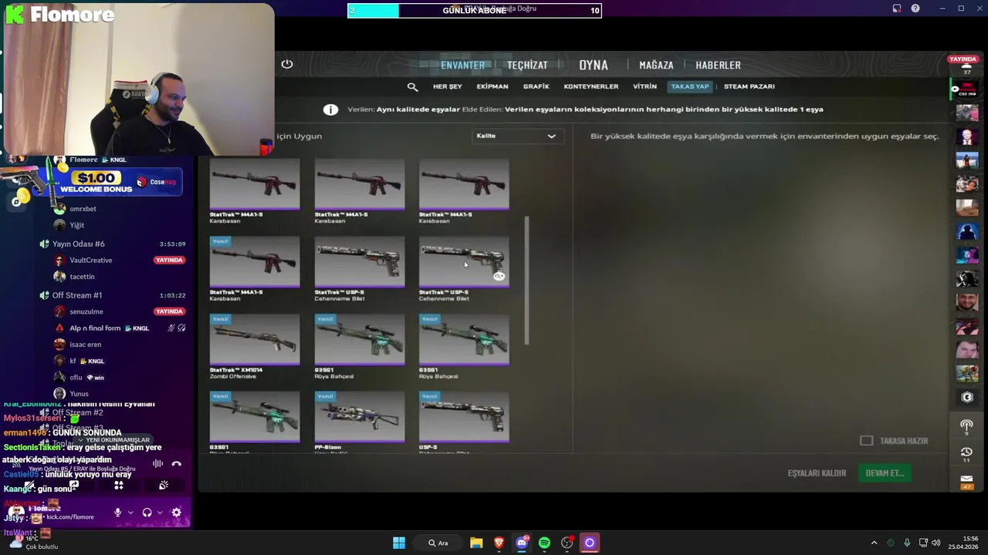Click the YENİ OKUNMAMIŞLAR pill
This screenshot has height=555, width=988.
point(112,439)
